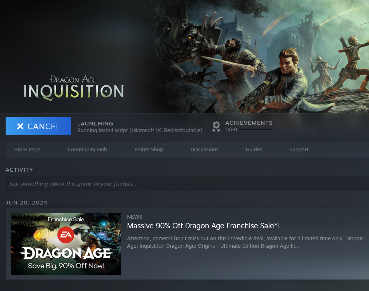
Task: Click the X icon on Cancel button
Action: 20,126
